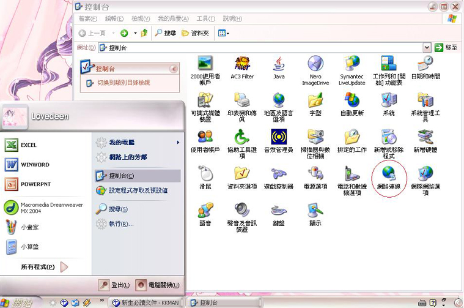Open the AC3 Filter icon
This screenshot has width=464, height=308.
[x=242, y=64]
